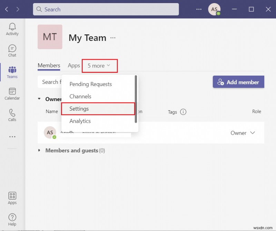Open Chat from the sidebar
Viewport: 276px width, 231px height.
pyautogui.click(x=12, y=51)
